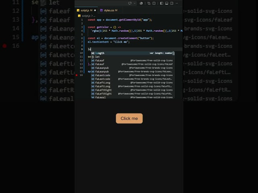Select faLeftRight from free-solid-svg-icons package

tap(133, 90)
